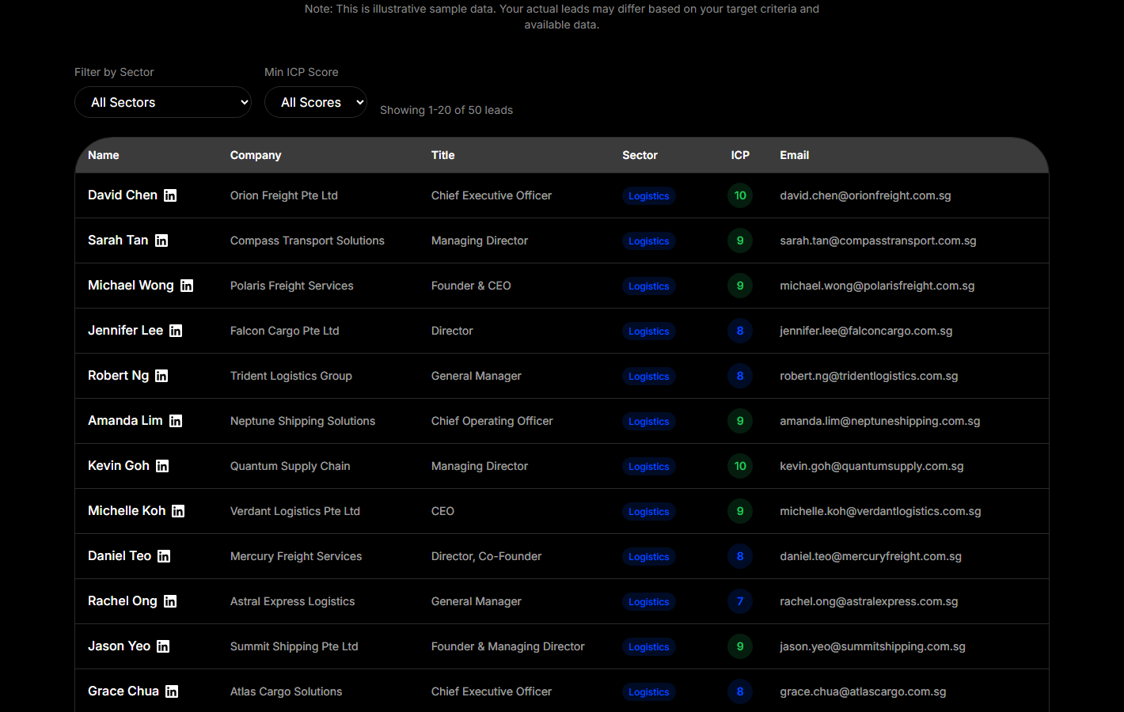Image resolution: width=1124 pixels, height=712 pixels.
Task: Click the ICP column header
Action: (740, 155)
